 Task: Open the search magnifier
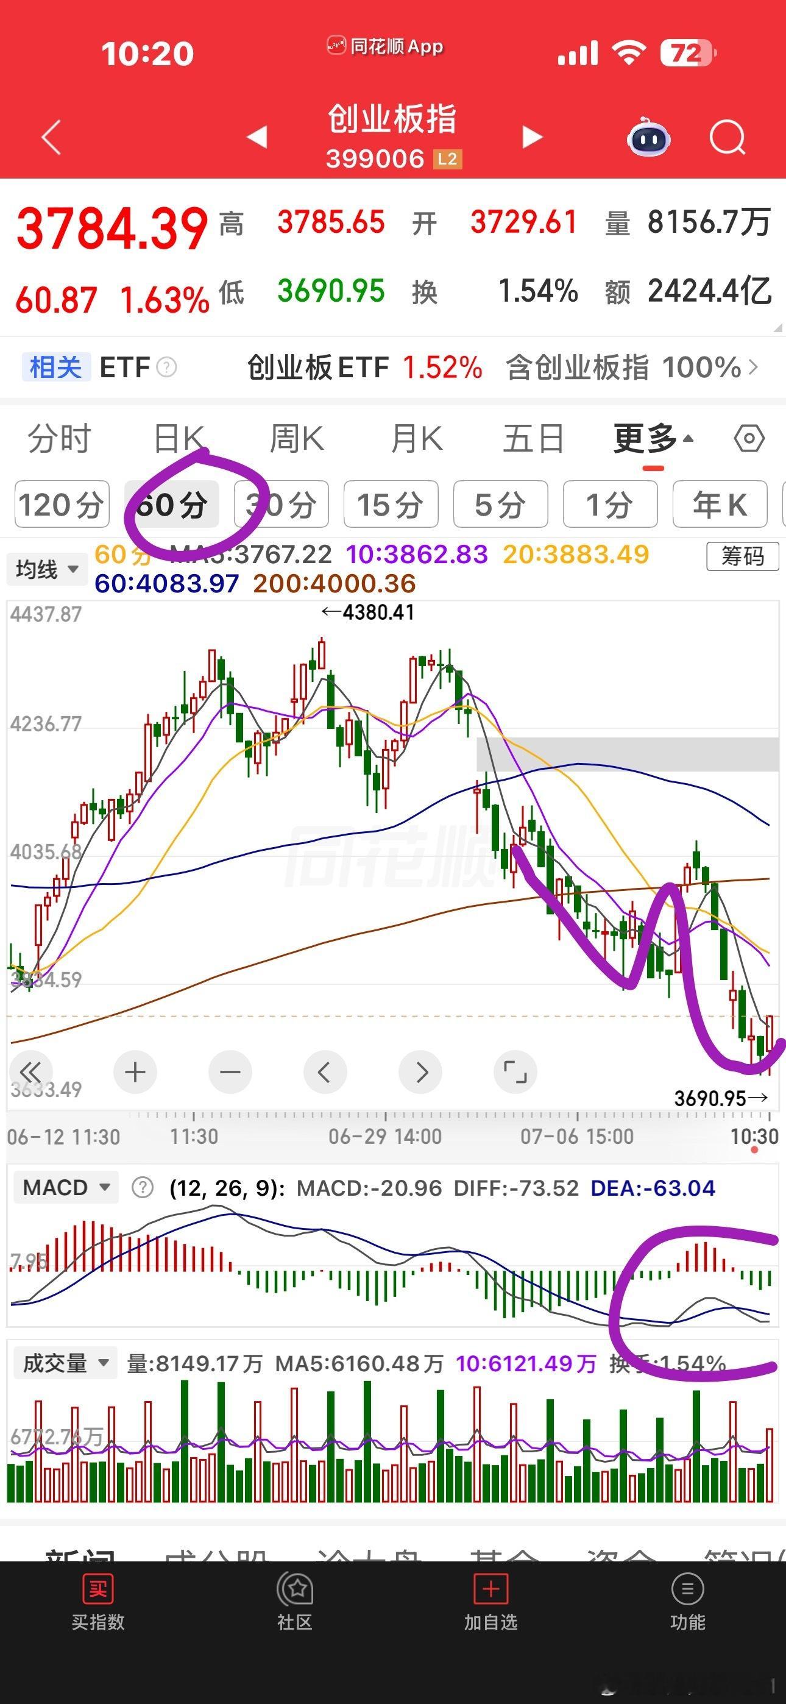coord(727,138)
